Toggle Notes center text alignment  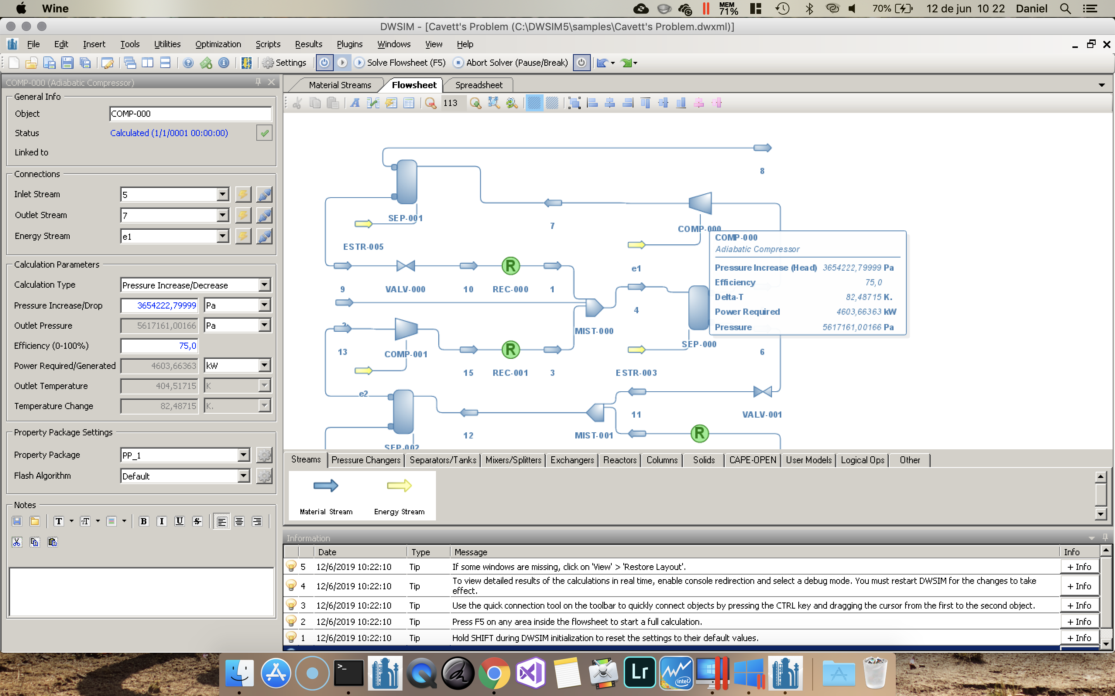[239, 521]
